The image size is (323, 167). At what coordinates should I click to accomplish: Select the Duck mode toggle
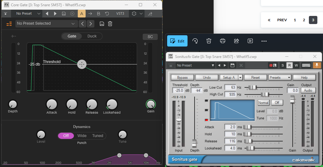pyautogui.click(x=92, y=36)
